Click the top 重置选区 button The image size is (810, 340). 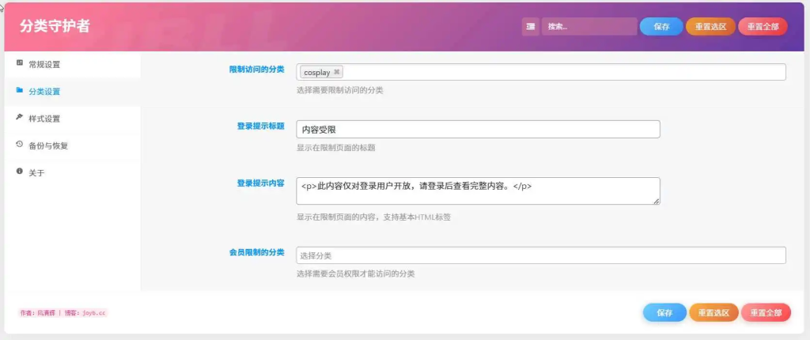point(710,27)
